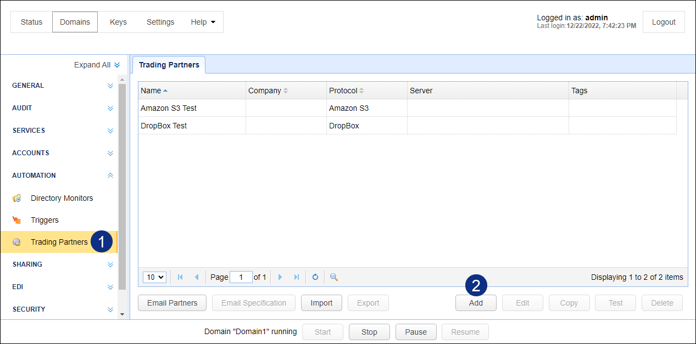Switch to the Status tab
696x344 pixels.
pos(31,22)
